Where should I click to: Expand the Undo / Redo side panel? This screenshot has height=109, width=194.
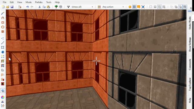190,23
